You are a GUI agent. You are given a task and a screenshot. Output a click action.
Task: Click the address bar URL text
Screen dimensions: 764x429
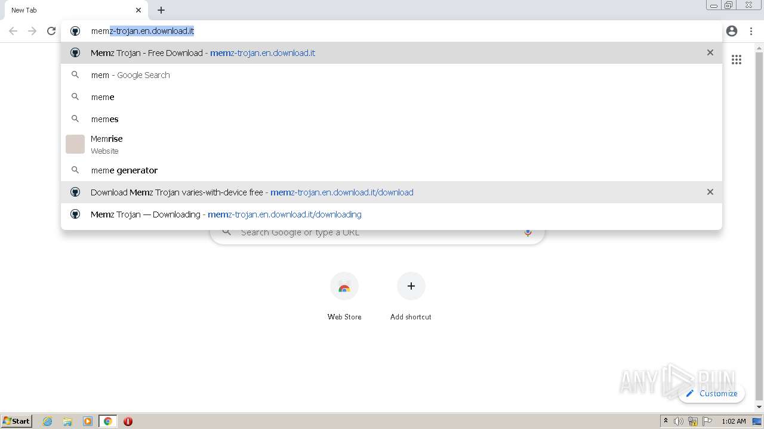point(143,31)
